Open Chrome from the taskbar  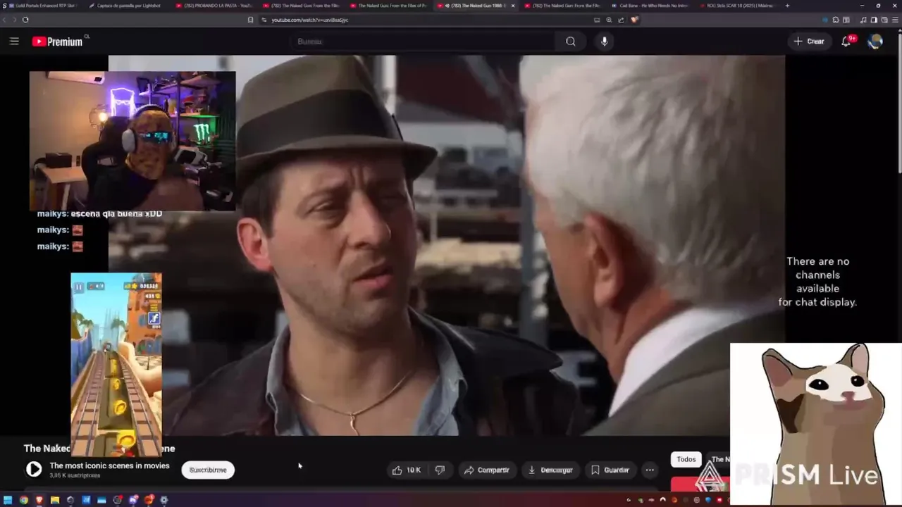23,500
